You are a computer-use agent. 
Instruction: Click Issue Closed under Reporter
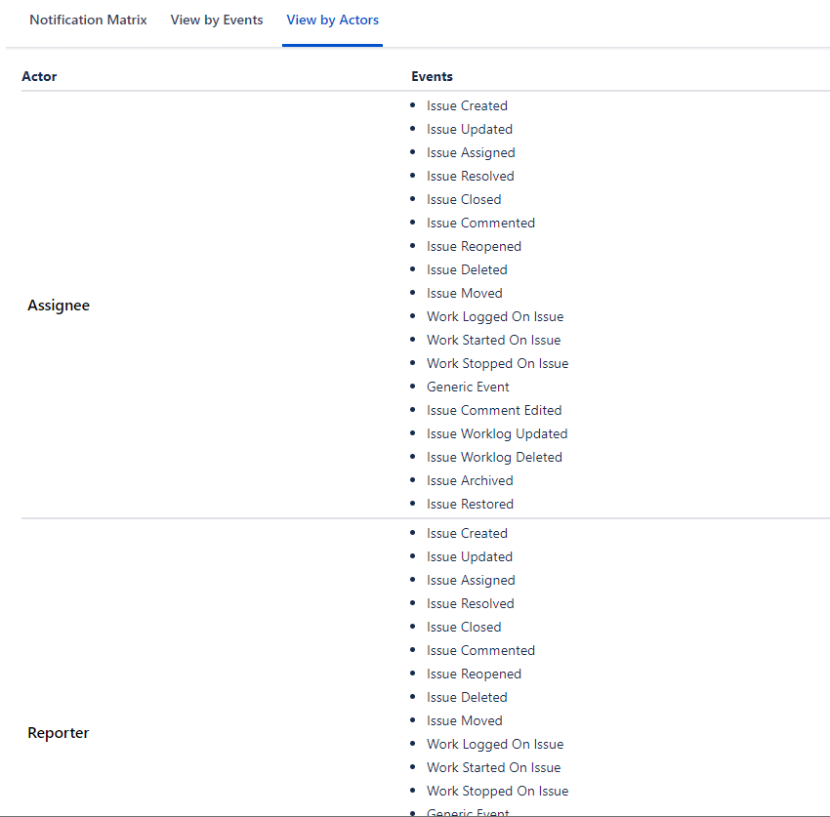(464, 627)
